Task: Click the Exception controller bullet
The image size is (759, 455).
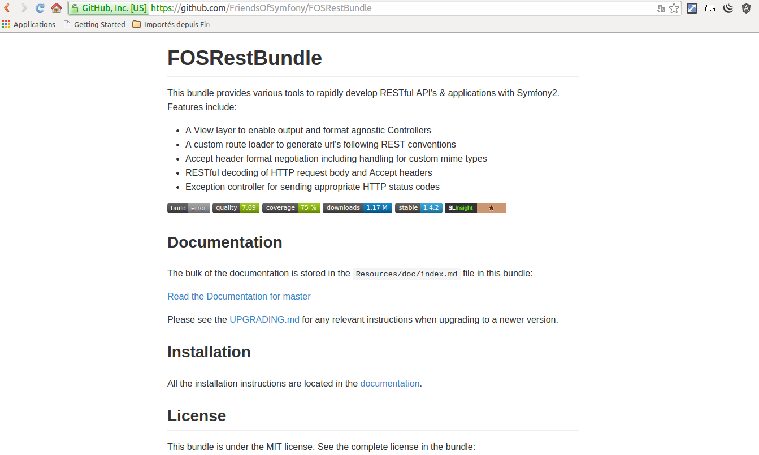Action: (x=313, y=187)
